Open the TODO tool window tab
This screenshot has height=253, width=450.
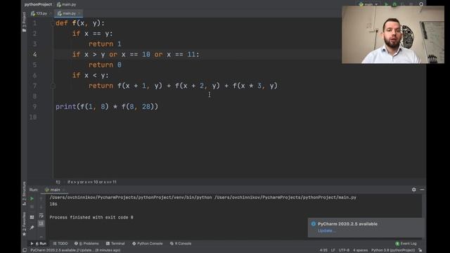pyautogui.click(x=60, y=244)
